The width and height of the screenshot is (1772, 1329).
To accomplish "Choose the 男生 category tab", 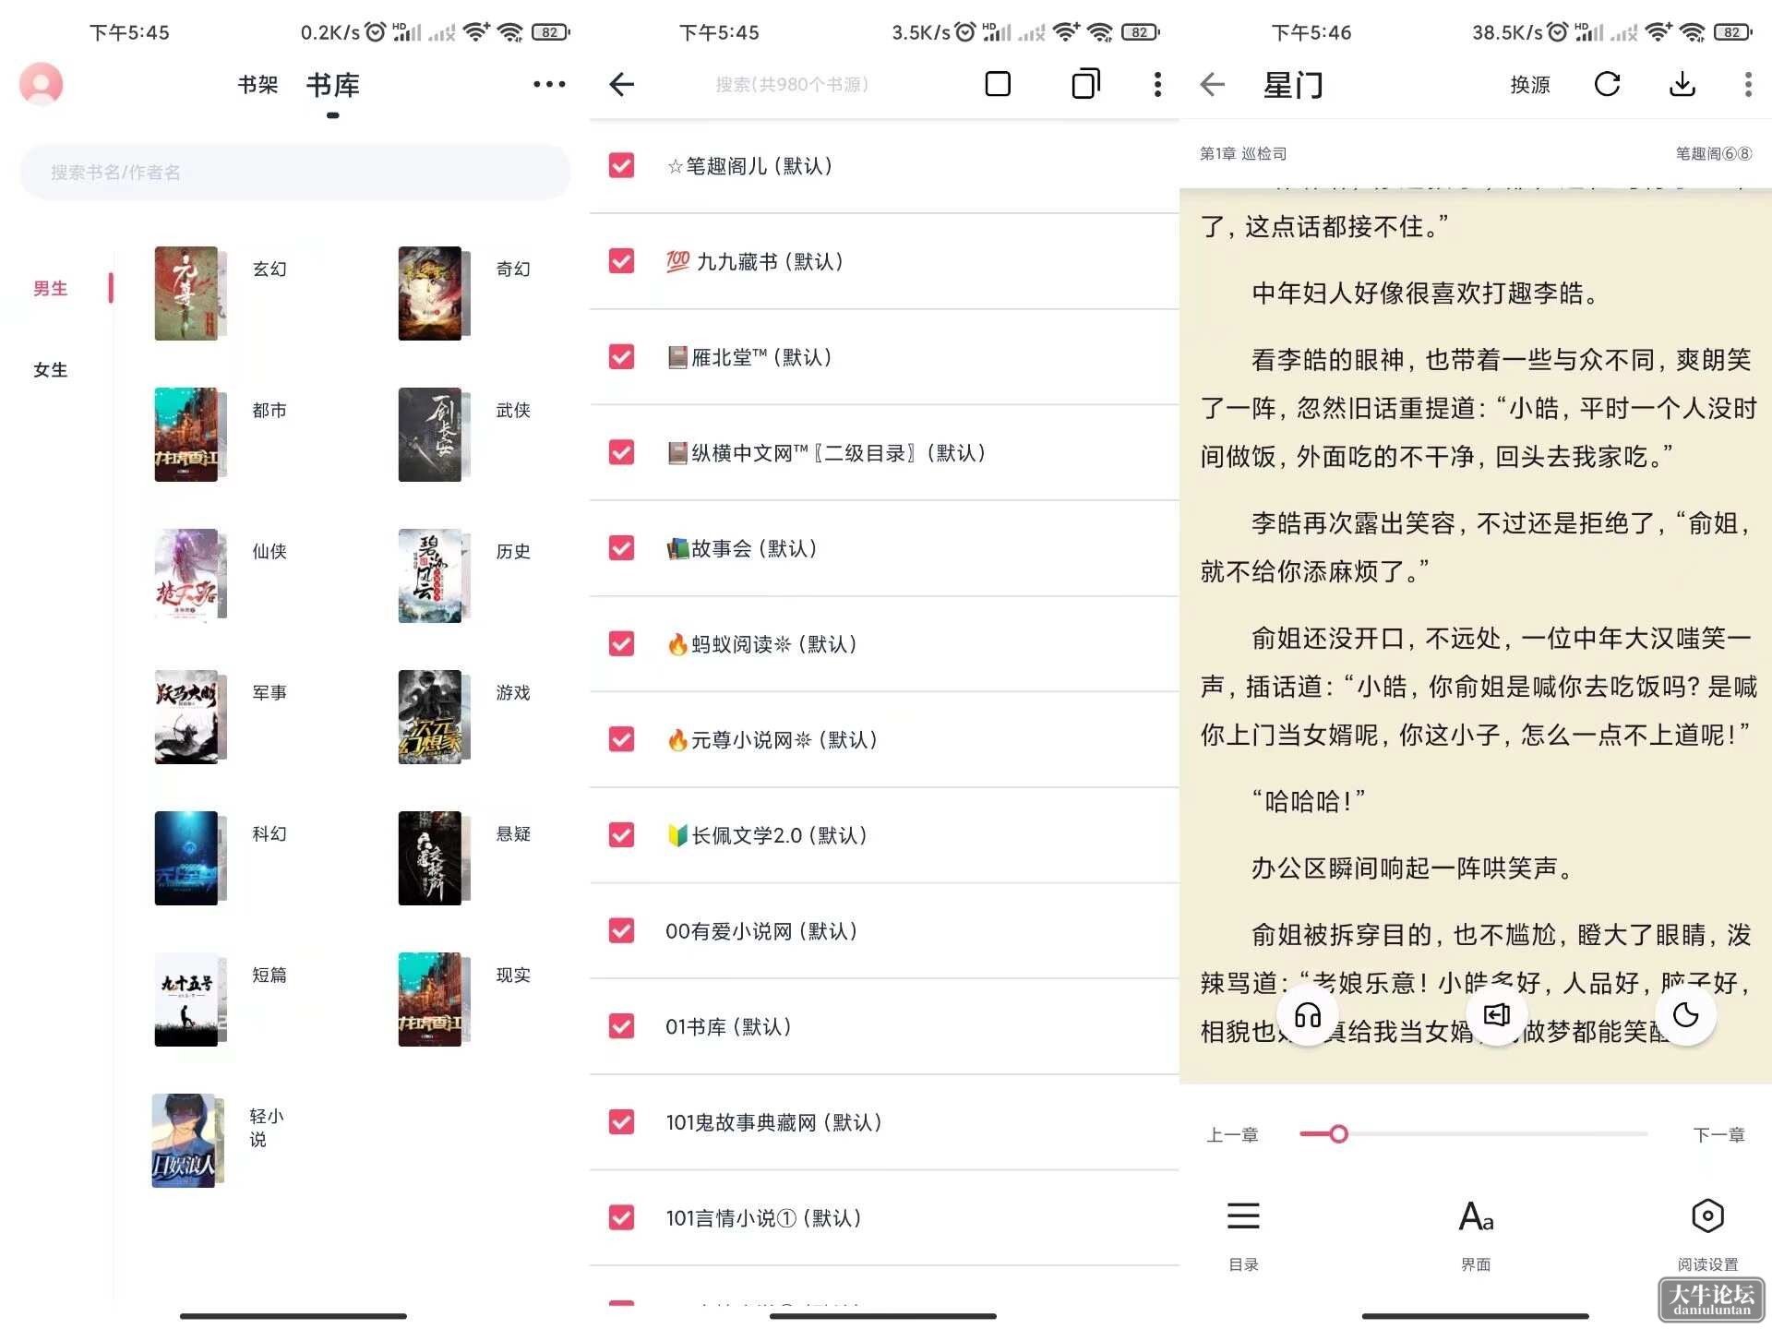I will [x=51, y=289].
